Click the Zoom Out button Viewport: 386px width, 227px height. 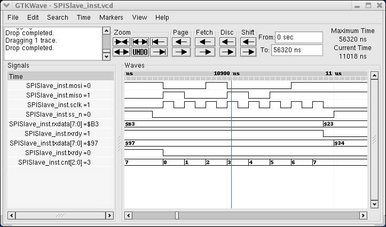(122, 52)
